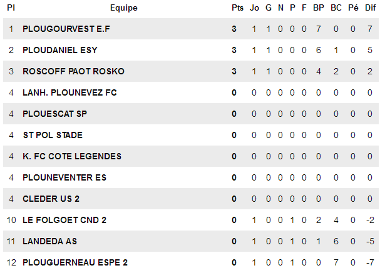380x278 pixels.
Task: Open the LANDEDA AS team entry
Action: click(x=49, y=242)
